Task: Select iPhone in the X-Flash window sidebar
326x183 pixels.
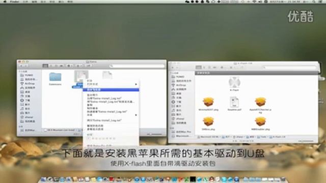Action: (178, 119)
